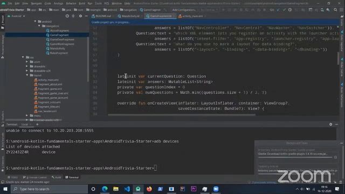Expand the menu folder
Image resolution: width=345 pixels, height=194 pixels.
27,115
